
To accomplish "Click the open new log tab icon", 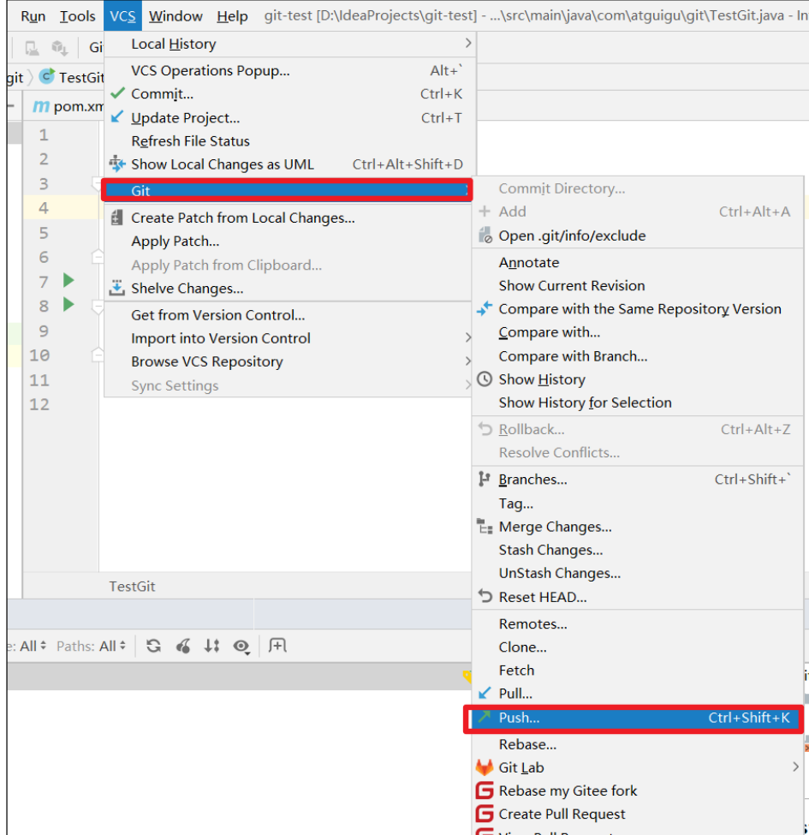I will (277, 646).
